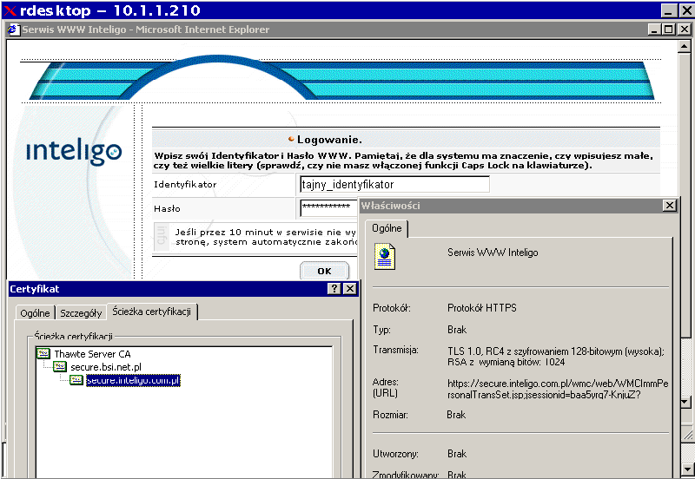Viewport: 695px width, 479px height.
Task: Select secure.inteligo.com.pl in certification path
Action: [x=133, y=380]
